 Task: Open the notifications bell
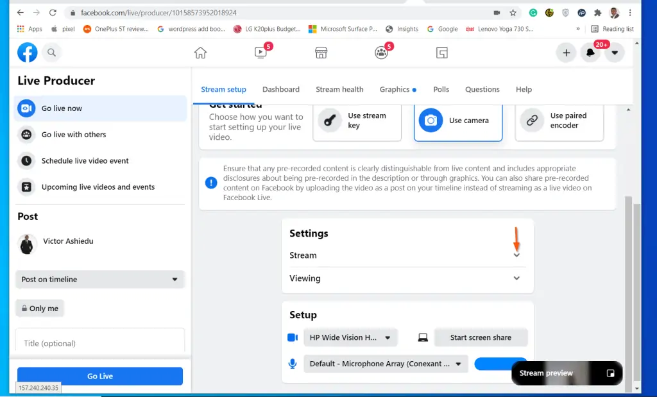590,53
